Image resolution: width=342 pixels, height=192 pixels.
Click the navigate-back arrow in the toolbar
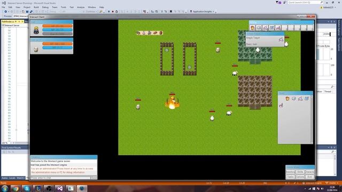tap(6, 12)
